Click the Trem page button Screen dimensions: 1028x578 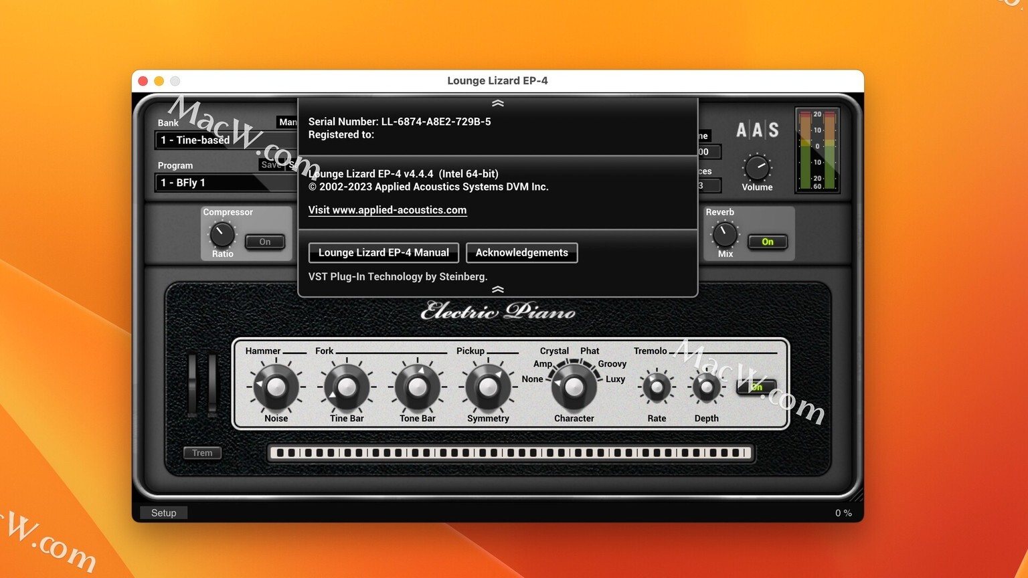(202, 453)
